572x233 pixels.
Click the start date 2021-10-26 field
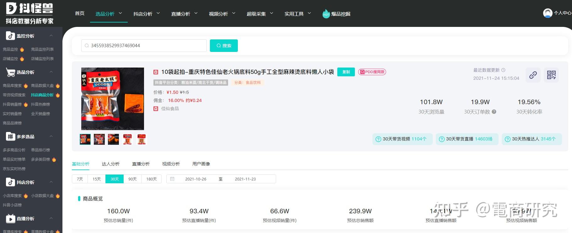196,179
